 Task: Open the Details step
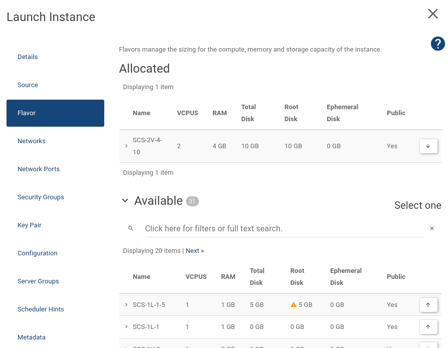pos(28,57)
